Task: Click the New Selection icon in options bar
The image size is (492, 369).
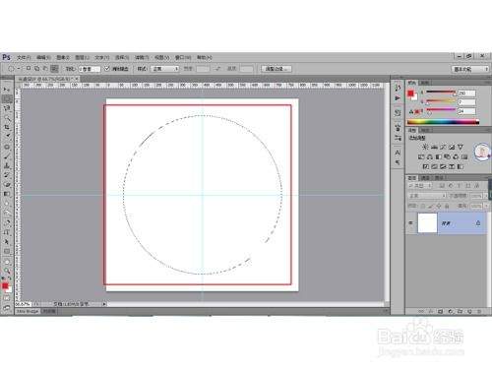Action: [x=29, y=69]
